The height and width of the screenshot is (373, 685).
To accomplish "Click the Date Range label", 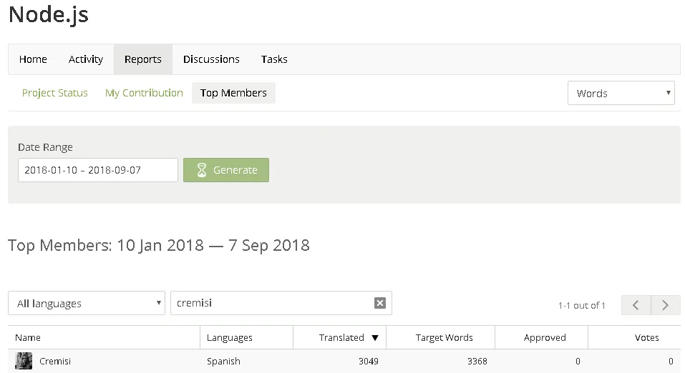I will pyautogui.click(x=45, y=147).
